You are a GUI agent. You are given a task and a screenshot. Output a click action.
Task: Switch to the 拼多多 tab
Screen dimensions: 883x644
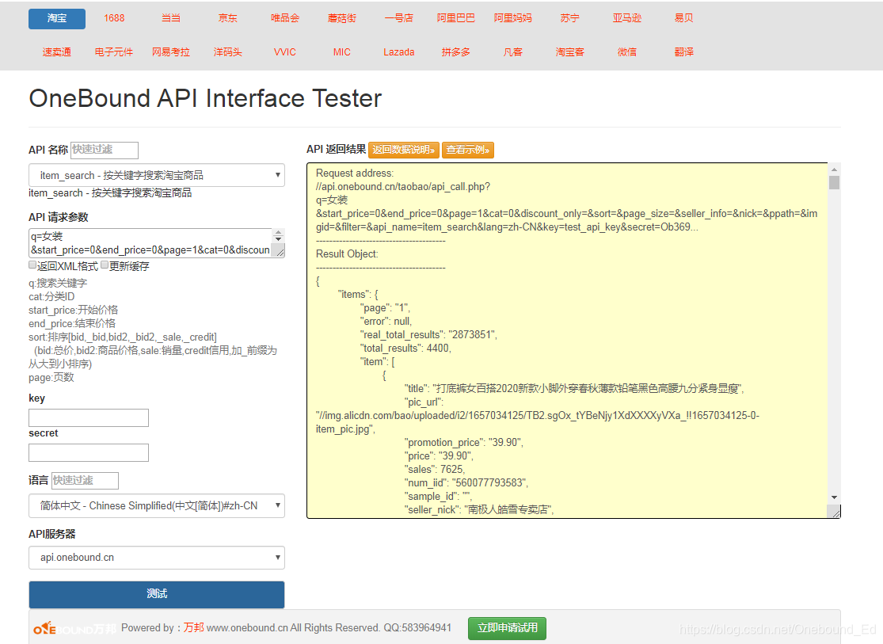point(455,52)
